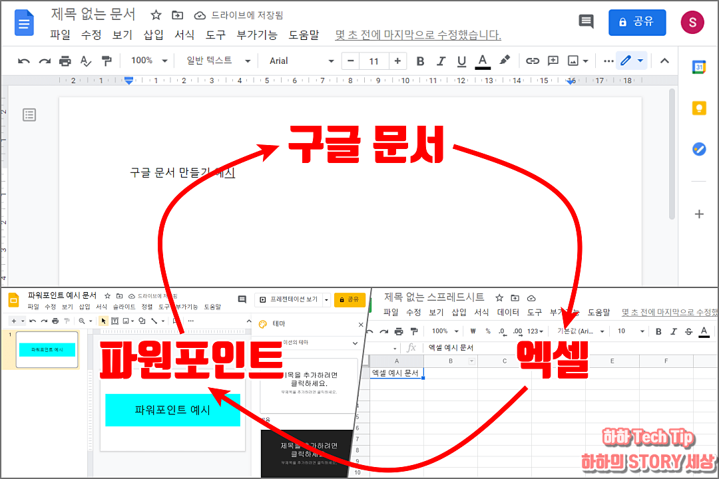Run spell check in Docs toolbar

pyautogui.click(x=86, y=61)
